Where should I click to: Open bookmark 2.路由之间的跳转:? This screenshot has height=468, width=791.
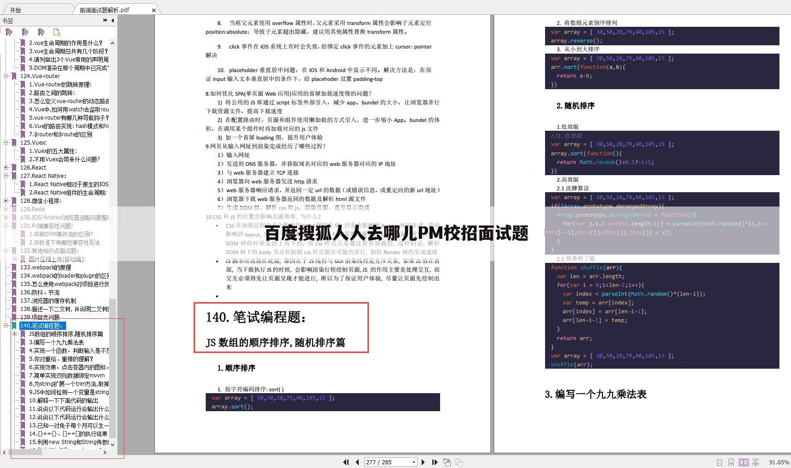(52, 93)
